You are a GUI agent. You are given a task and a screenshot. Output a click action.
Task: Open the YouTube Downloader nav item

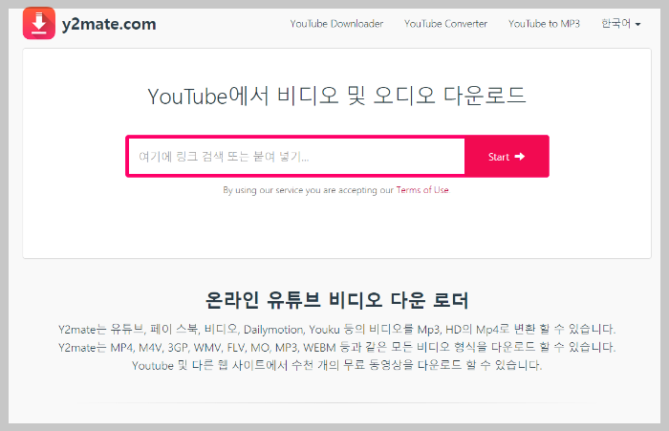tap(336, 24)
